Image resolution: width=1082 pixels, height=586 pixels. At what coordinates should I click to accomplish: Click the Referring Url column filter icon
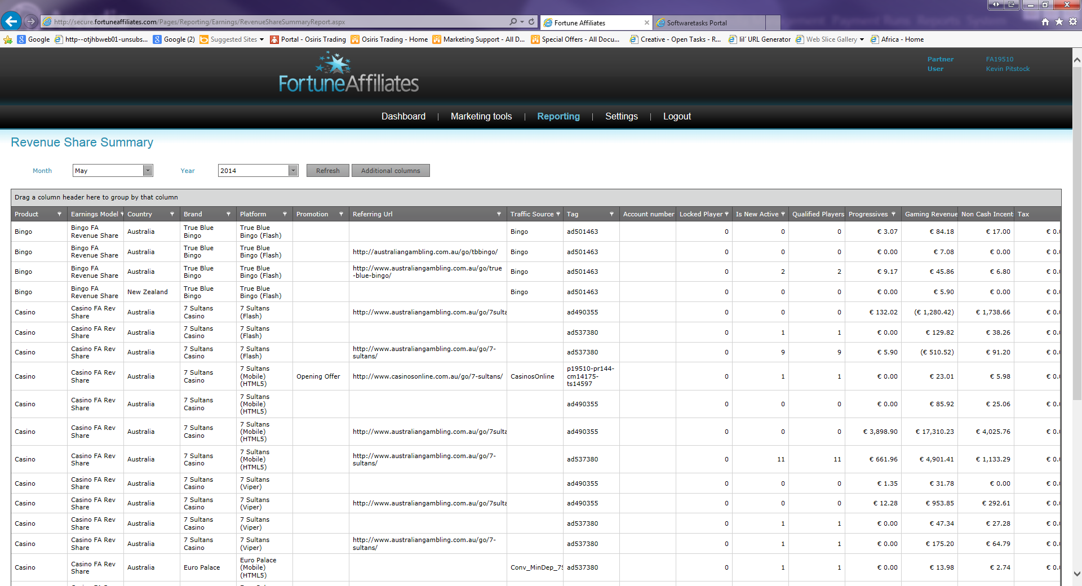point(499,214)
